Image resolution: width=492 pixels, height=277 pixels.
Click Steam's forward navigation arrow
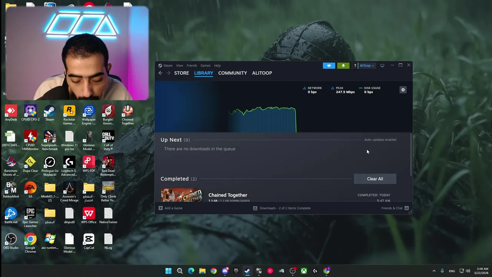(x=168, y=73)
